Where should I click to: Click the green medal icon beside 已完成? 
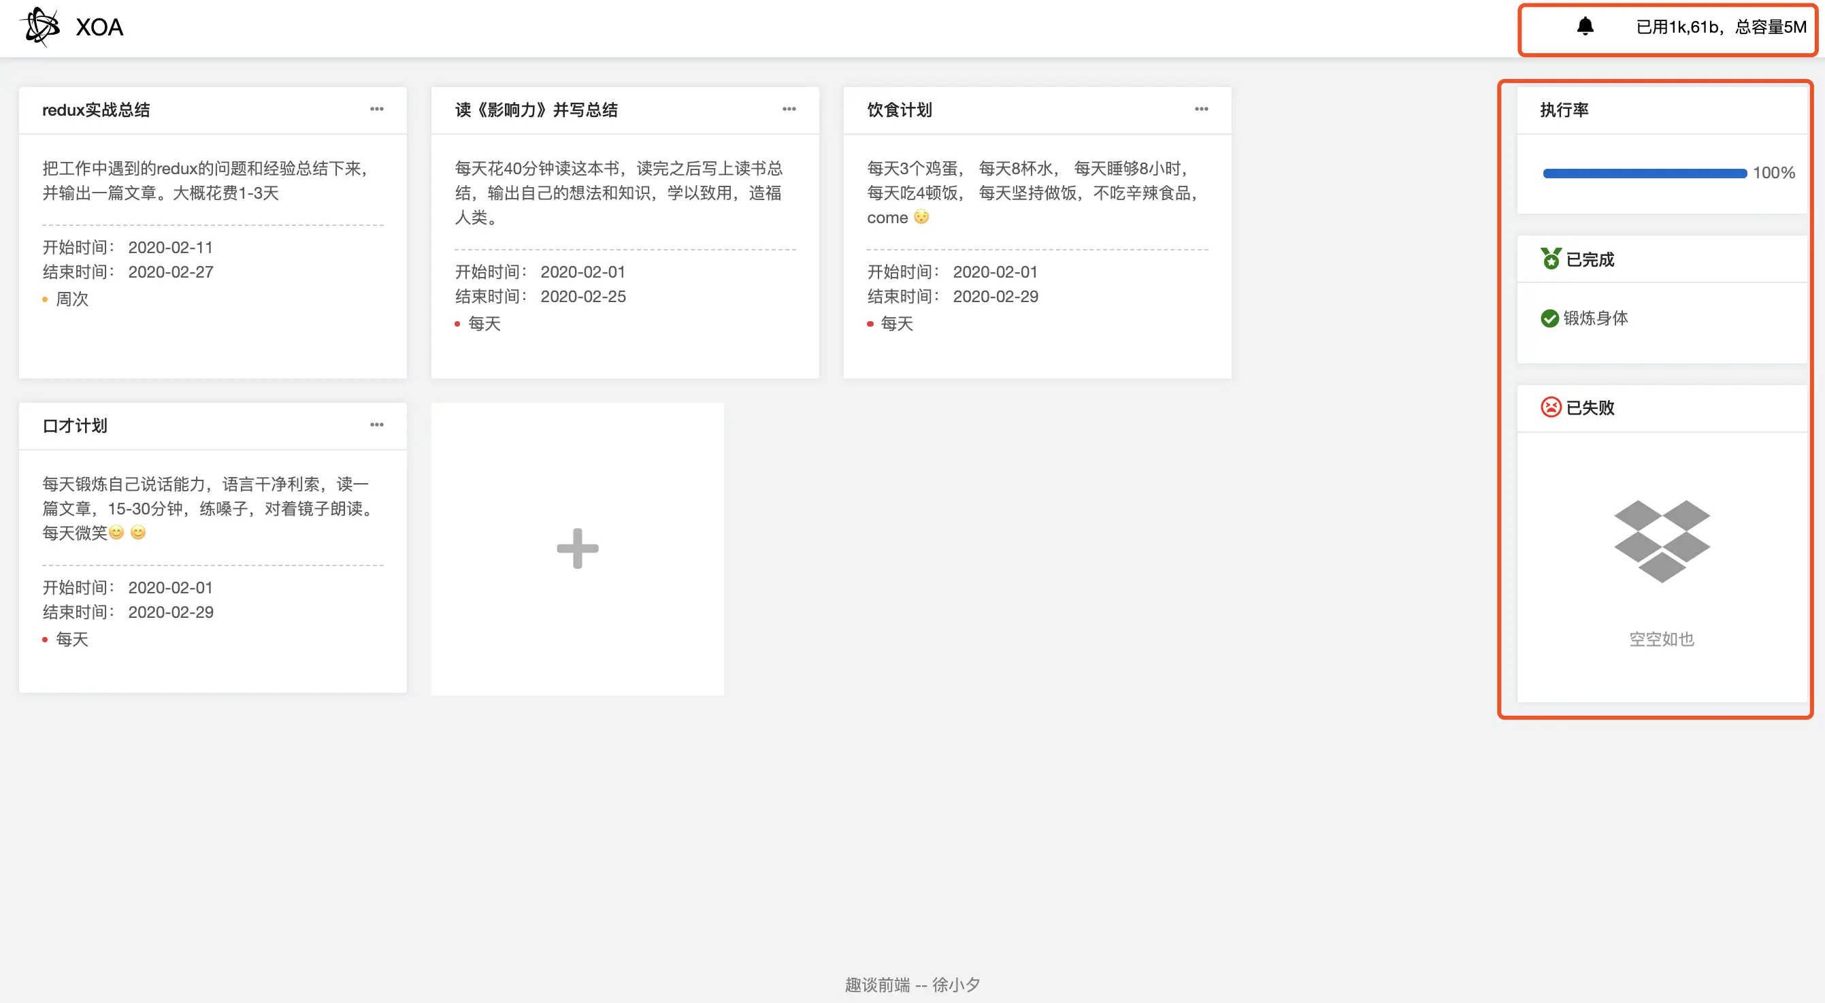tap(1550, 259)
